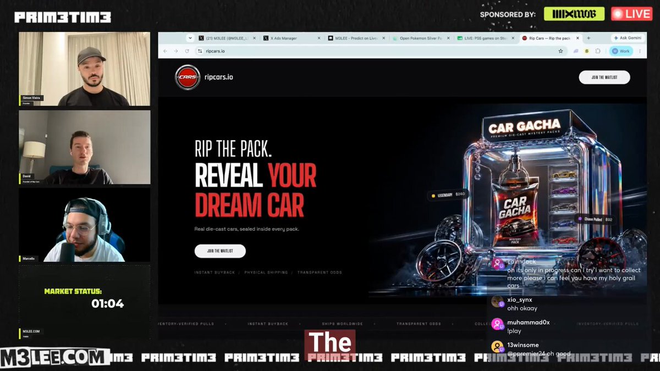Open the Work profile menu
Viewport: 660px width, 371px height.
(620, 51)
